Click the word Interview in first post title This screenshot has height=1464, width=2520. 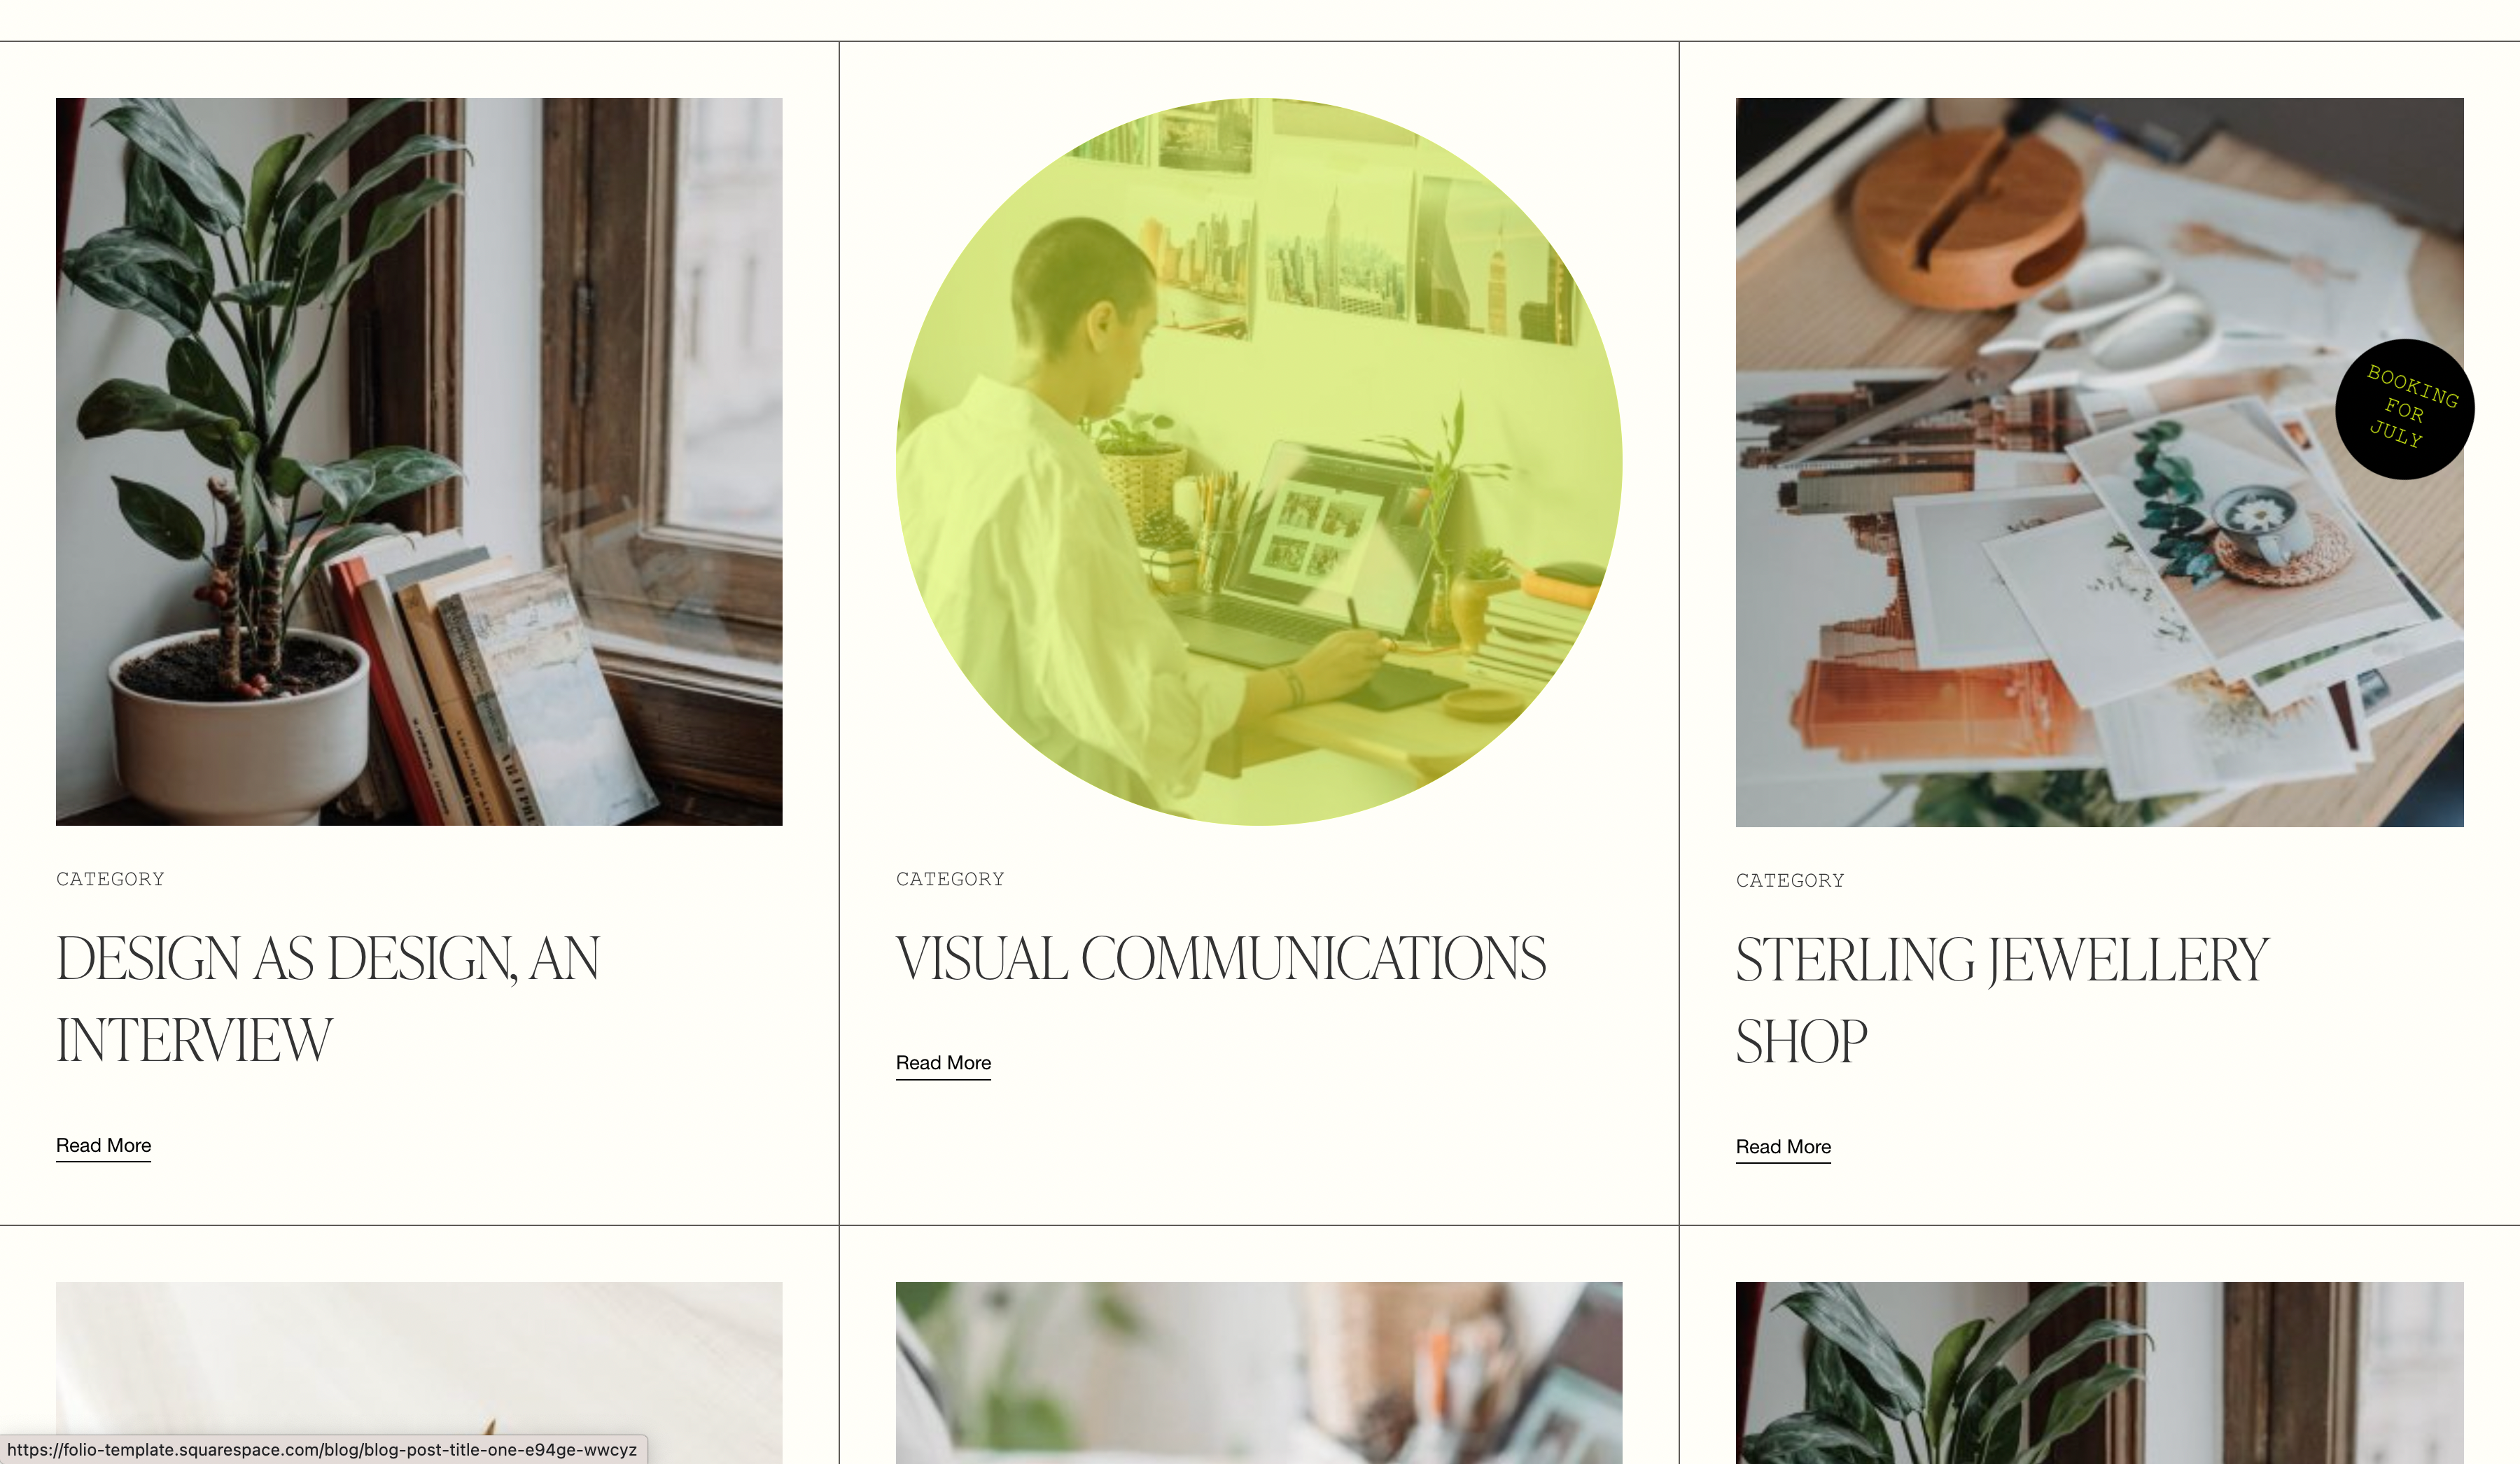click(194, 1041)
